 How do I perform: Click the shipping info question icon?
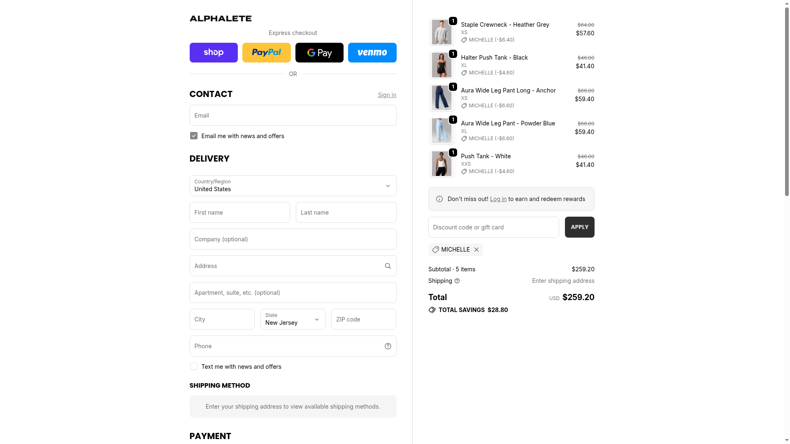[x=457, y=281]
